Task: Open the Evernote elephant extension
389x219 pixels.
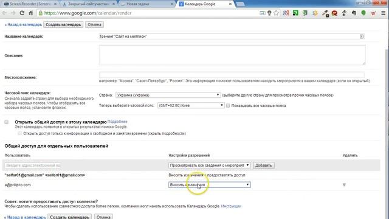Action: 354,13
